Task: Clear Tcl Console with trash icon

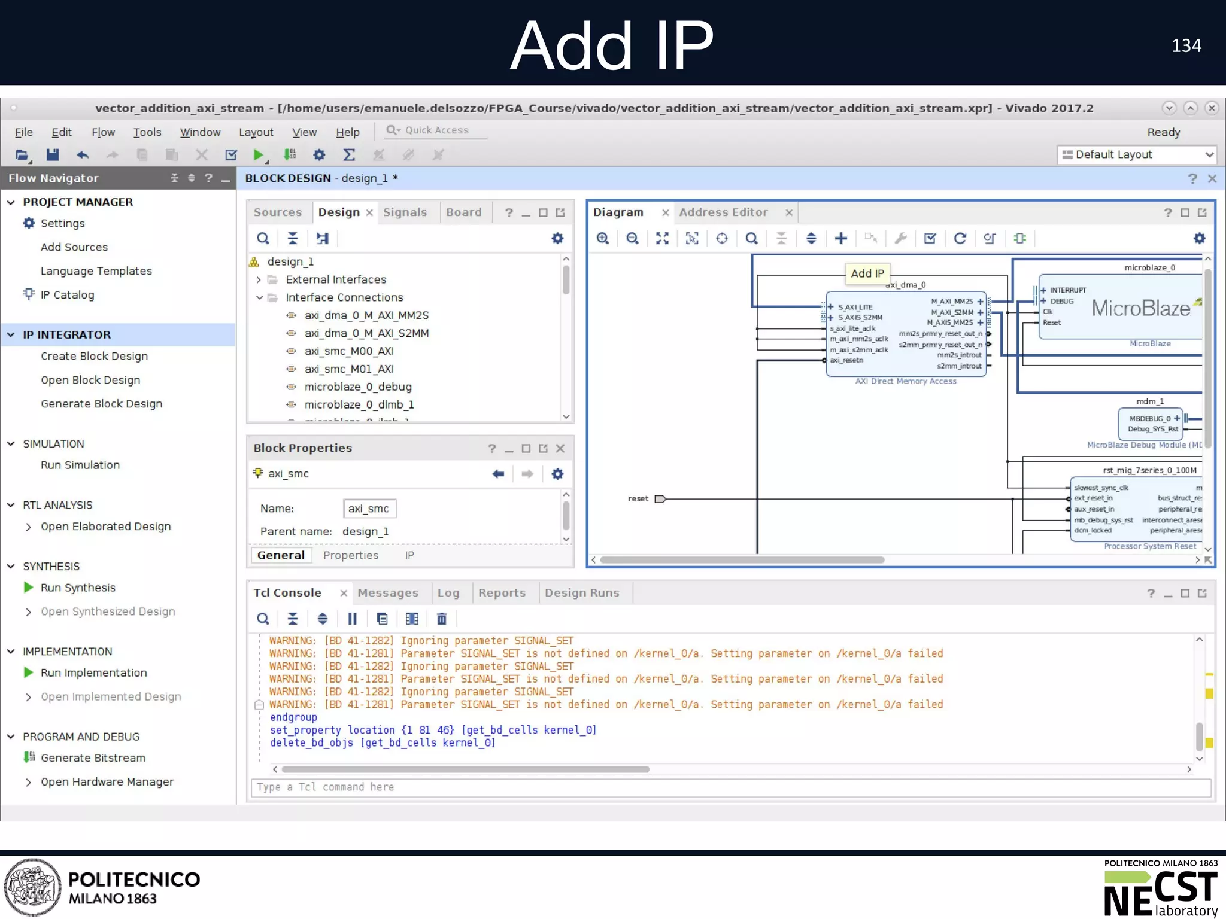Action: 442,619
